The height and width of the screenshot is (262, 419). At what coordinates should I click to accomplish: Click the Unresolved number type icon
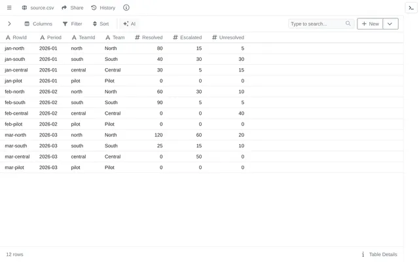click(214, 37)
